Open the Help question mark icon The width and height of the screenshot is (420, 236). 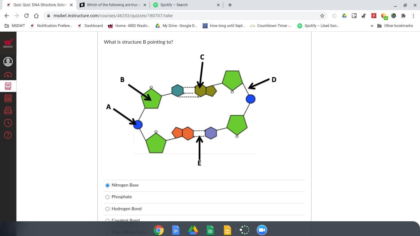8,135
